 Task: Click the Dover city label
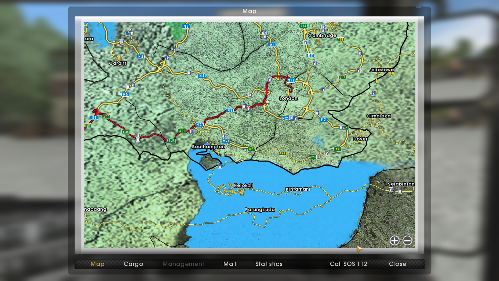(360, 139)
